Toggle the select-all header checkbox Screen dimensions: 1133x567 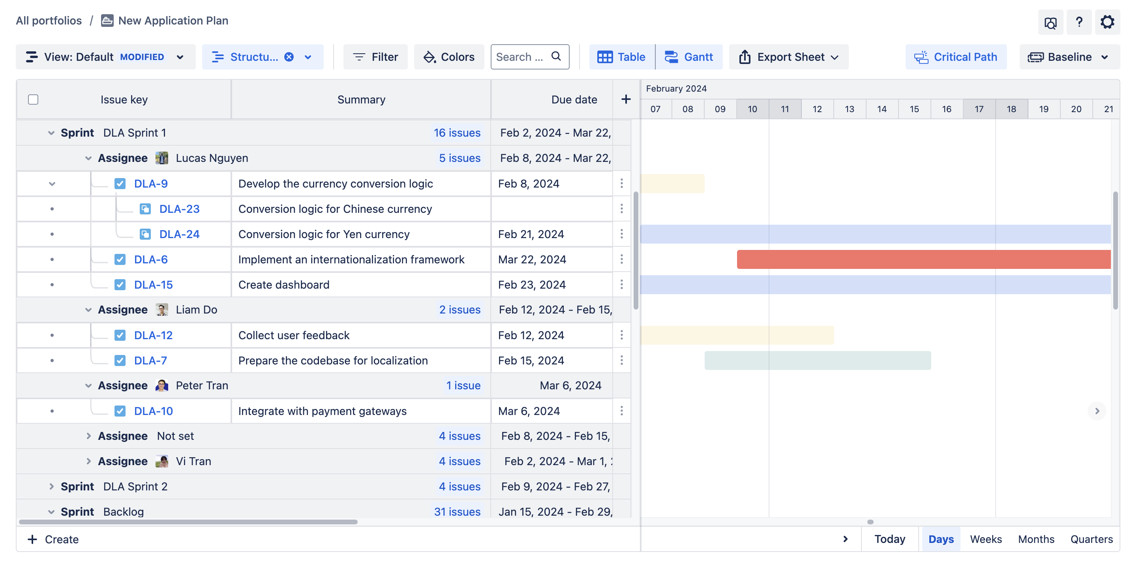[33, 100]
